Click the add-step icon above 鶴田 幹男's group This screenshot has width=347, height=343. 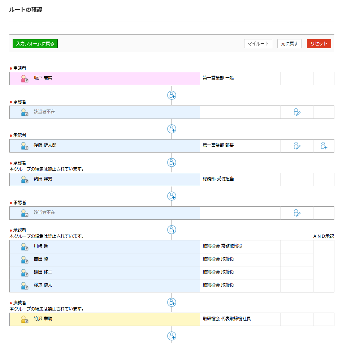(x=172, y=163)
